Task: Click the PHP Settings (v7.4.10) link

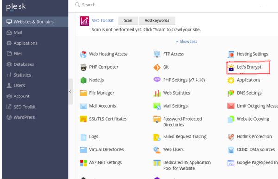Action: pos(184,80)
